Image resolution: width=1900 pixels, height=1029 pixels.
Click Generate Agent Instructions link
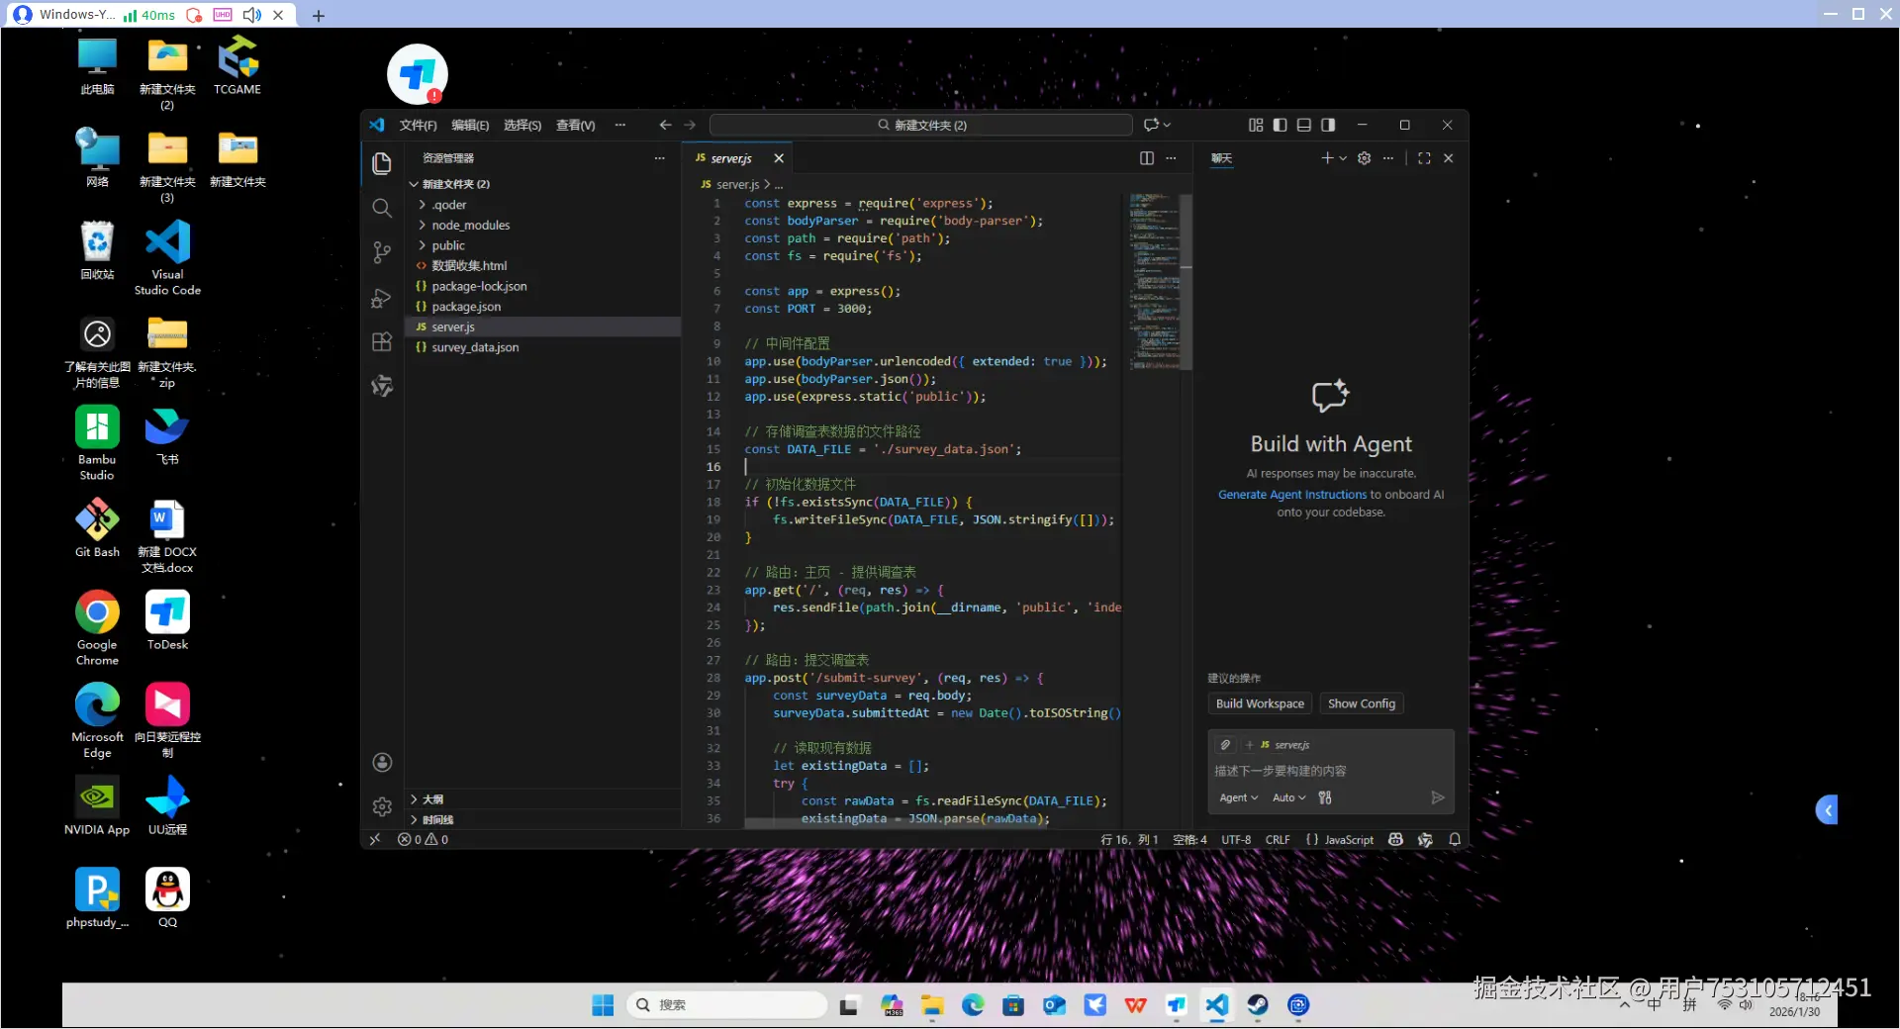pos(1291,495)
